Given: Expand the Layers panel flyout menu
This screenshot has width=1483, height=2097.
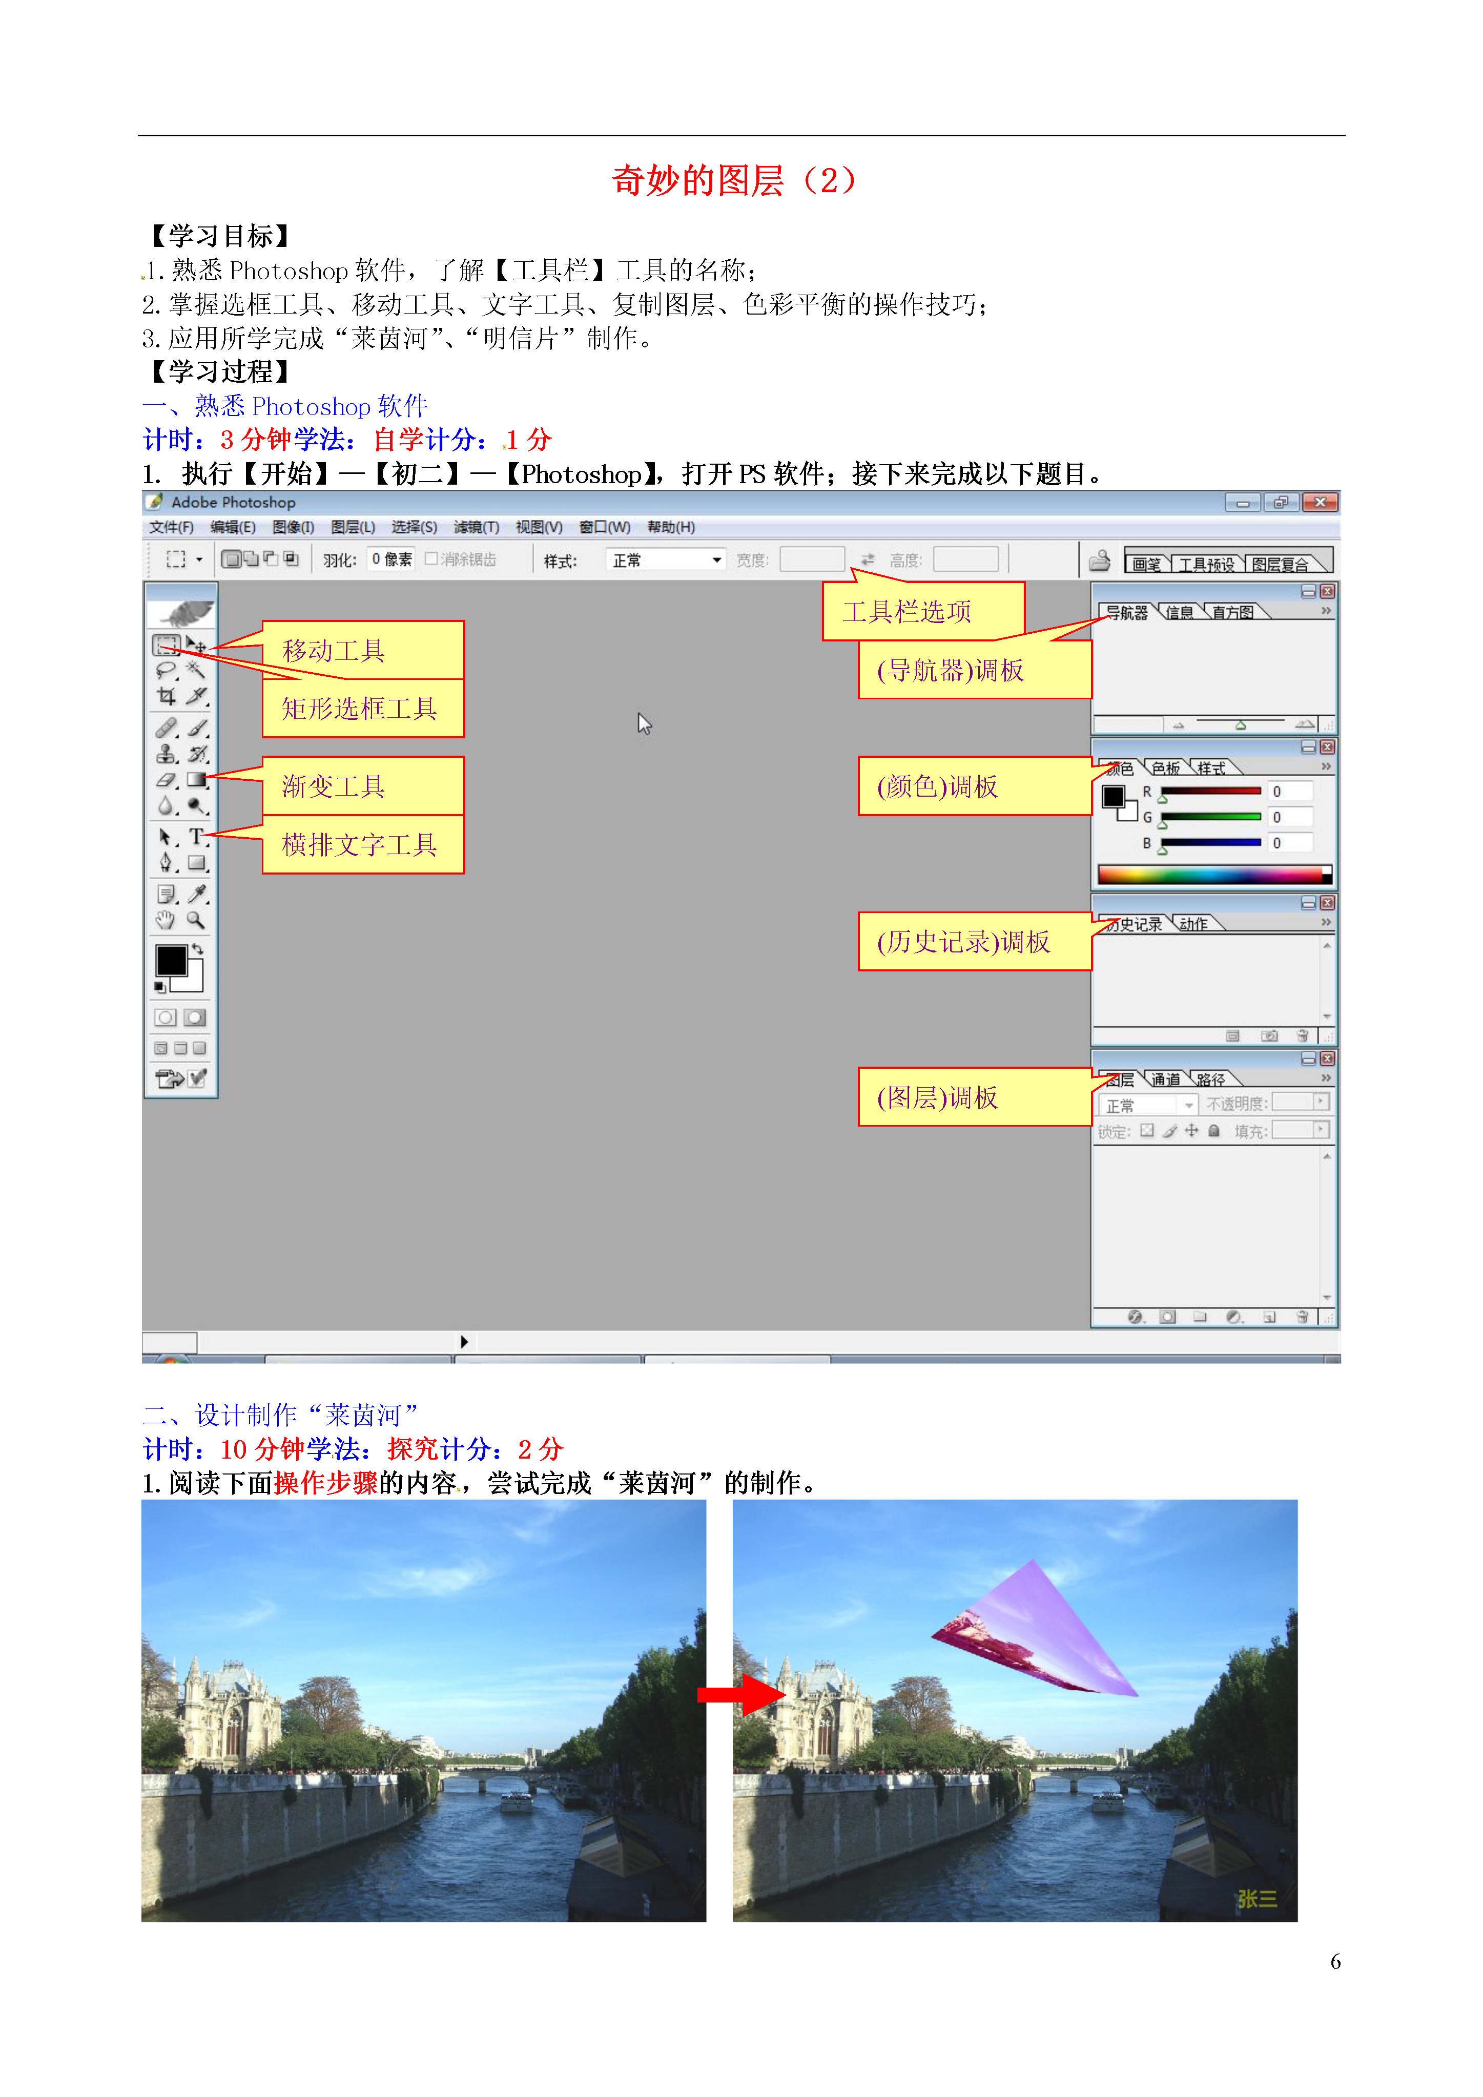Looking at the screenshot, I should point(1326,1078).
